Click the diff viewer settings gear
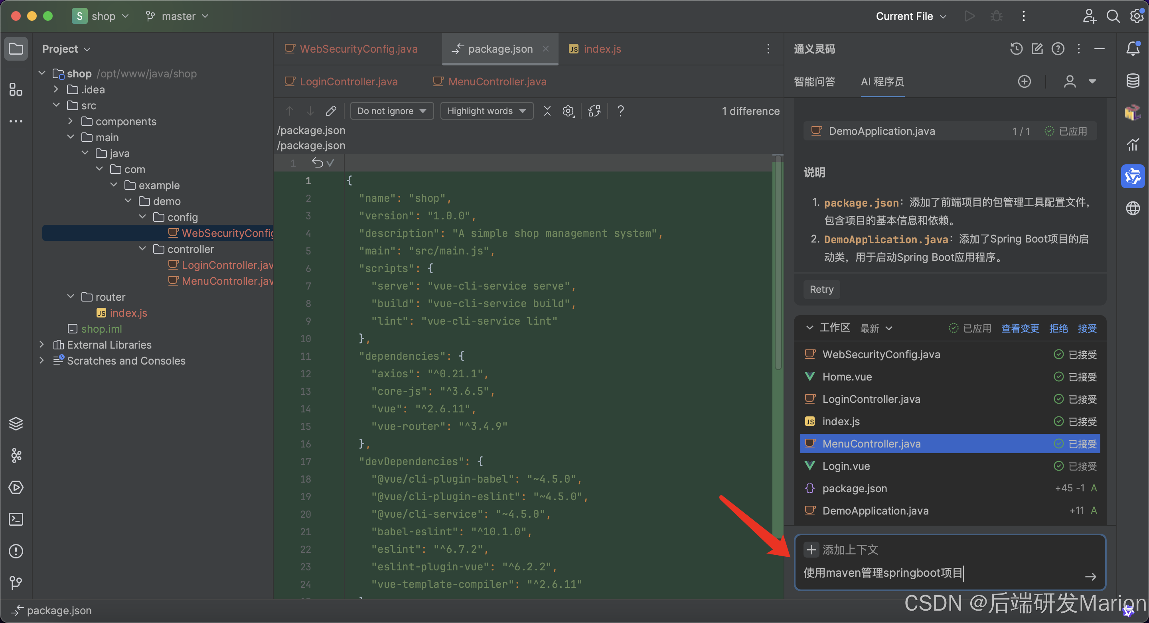This screenshot has height=623, width=1149. (x=568, y=110)
